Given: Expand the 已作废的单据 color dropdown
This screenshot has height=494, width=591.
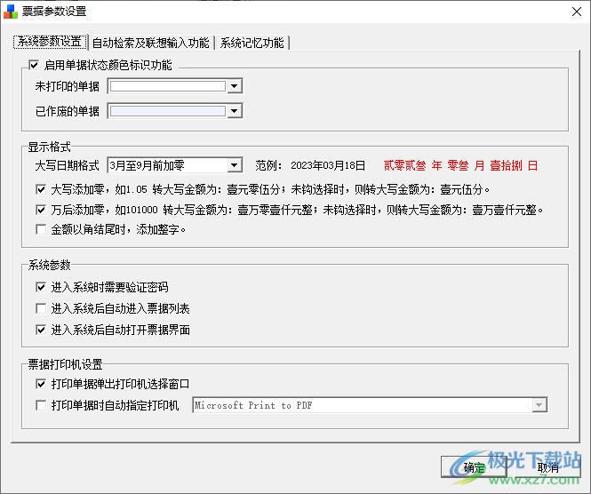Looking at the screenshot, I should point(235,111).
